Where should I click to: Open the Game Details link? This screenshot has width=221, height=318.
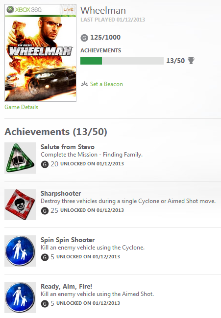click(x=22, y=107)
